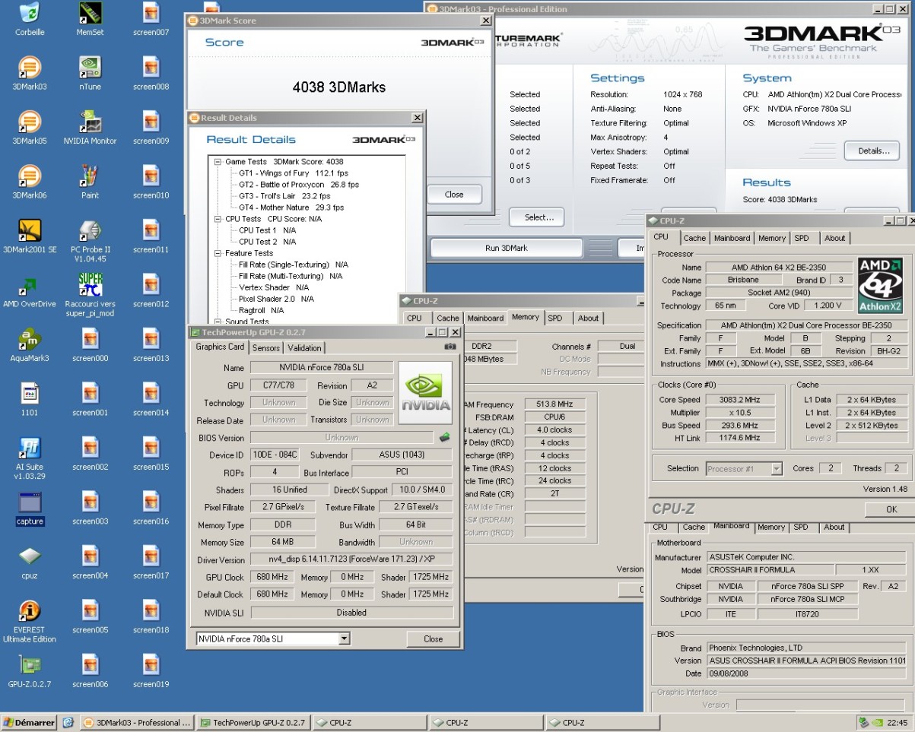Switch to the Validation tab in GPU-Z
This screenshot has height=732, width=915.
point(305,348)
